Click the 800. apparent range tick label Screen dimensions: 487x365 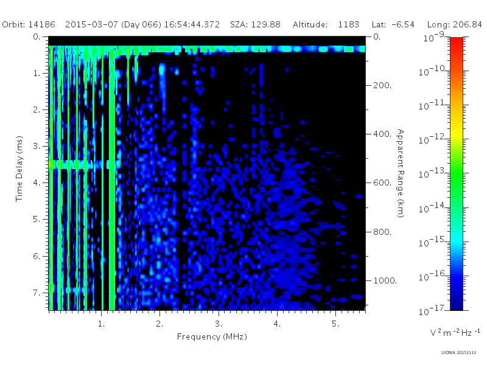click(382, 232)
